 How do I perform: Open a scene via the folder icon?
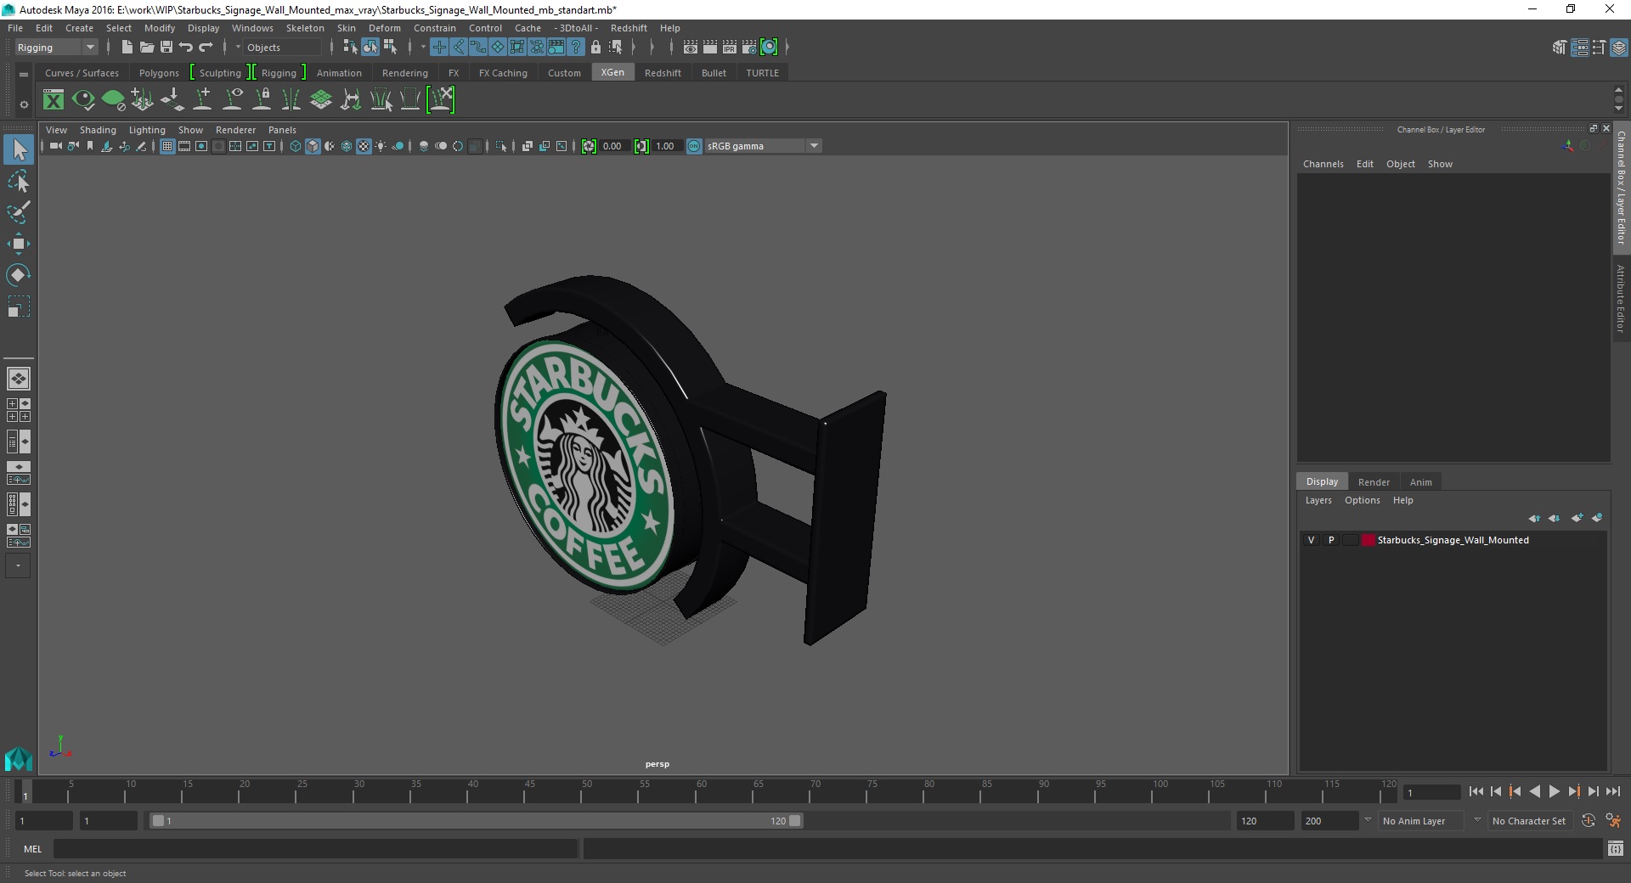[x=146, y=48]
